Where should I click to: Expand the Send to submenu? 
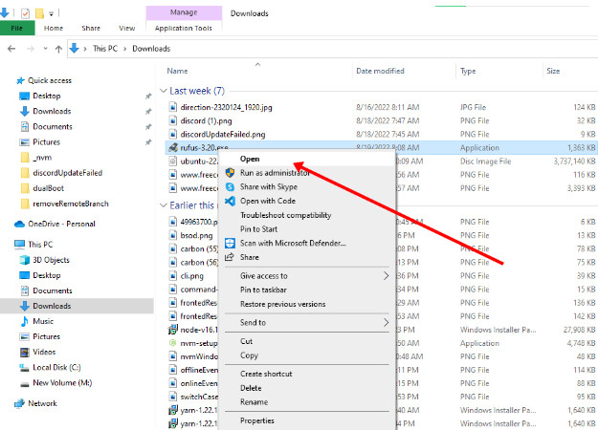point(386,323)
